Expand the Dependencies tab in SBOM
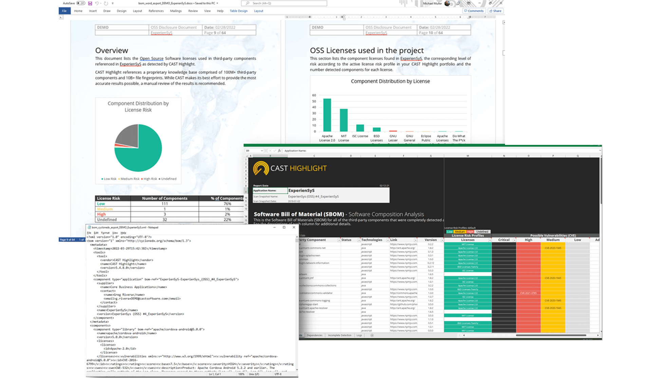This screenshot has width=672, height=378. tap(320, 335)
